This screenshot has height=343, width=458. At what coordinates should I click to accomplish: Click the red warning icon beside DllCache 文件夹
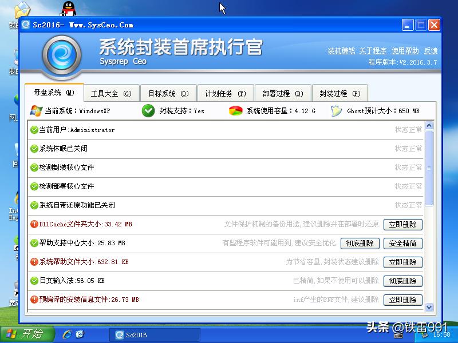(33, 224)
